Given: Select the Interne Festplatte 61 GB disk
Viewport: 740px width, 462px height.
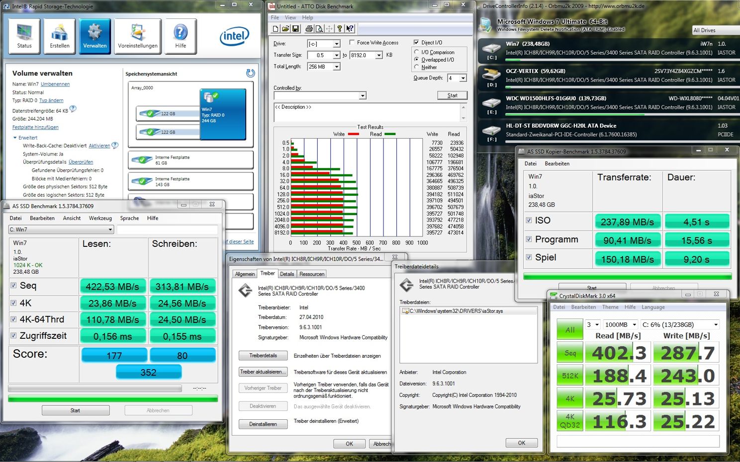Looking at the screenshot, I should pos(191,160).
